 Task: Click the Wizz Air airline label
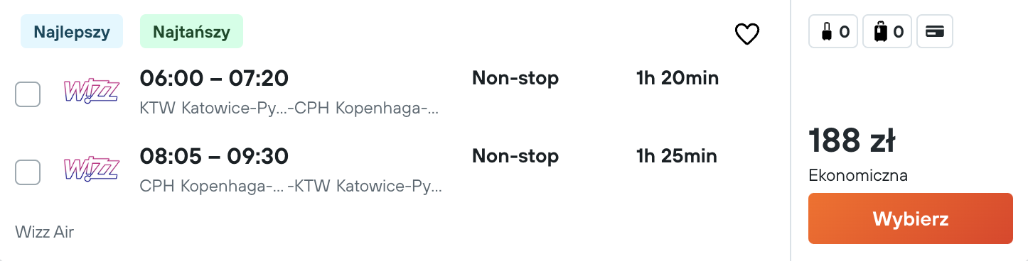44,232
